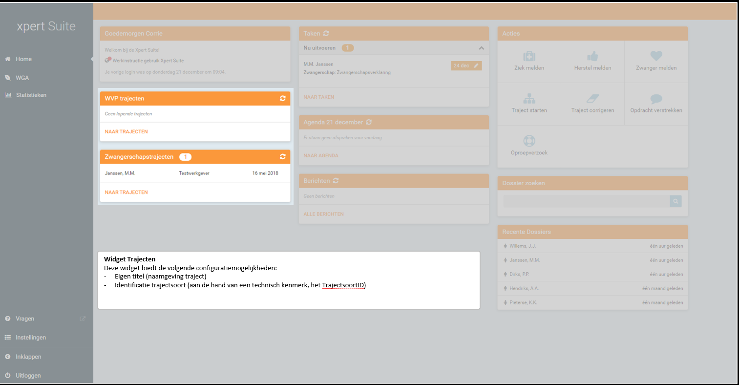Click the Zwanger melden heart icon
The height and width of the screenshot is (385, 739).
[656, 56]
